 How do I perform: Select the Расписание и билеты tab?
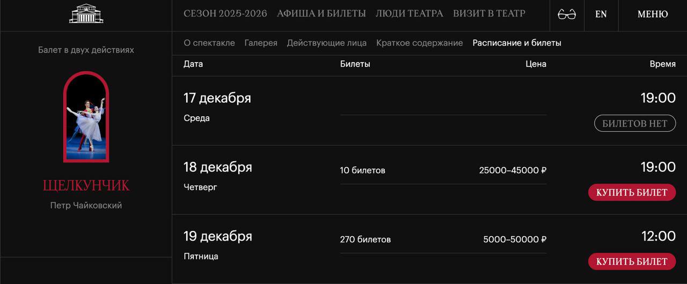point(517,43)
